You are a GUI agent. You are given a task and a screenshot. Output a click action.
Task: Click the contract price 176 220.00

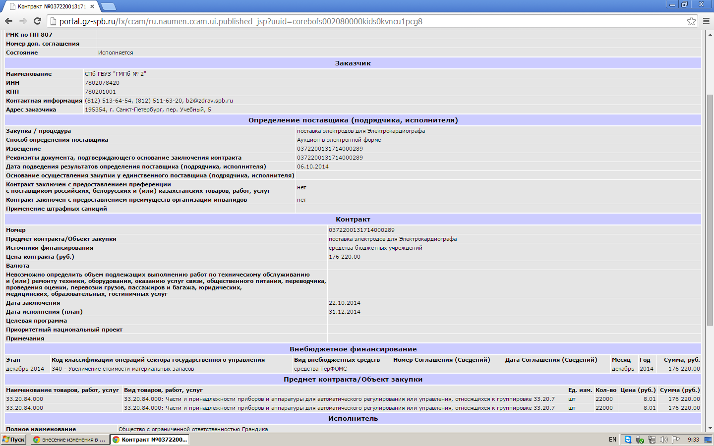[x=345, y=257]
